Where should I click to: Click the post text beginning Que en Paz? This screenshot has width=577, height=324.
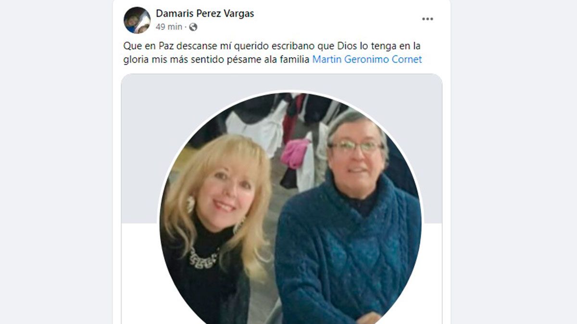pos(272,53)
